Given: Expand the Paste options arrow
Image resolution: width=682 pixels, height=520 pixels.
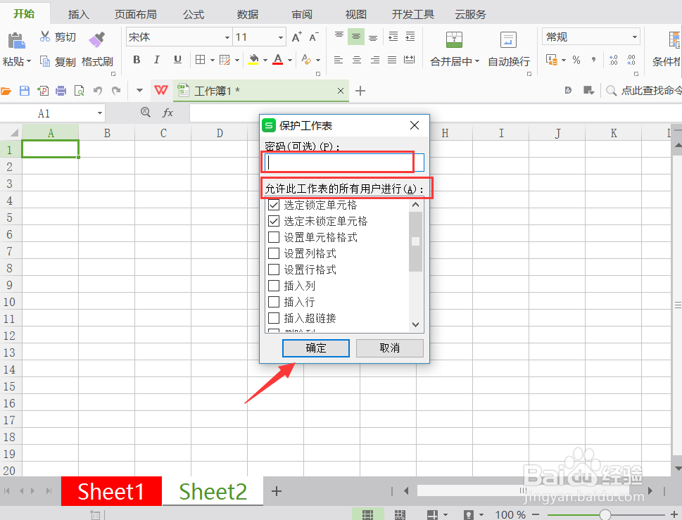Looking at the screenshot, I should pyautogui.click(x=29, y=61).
